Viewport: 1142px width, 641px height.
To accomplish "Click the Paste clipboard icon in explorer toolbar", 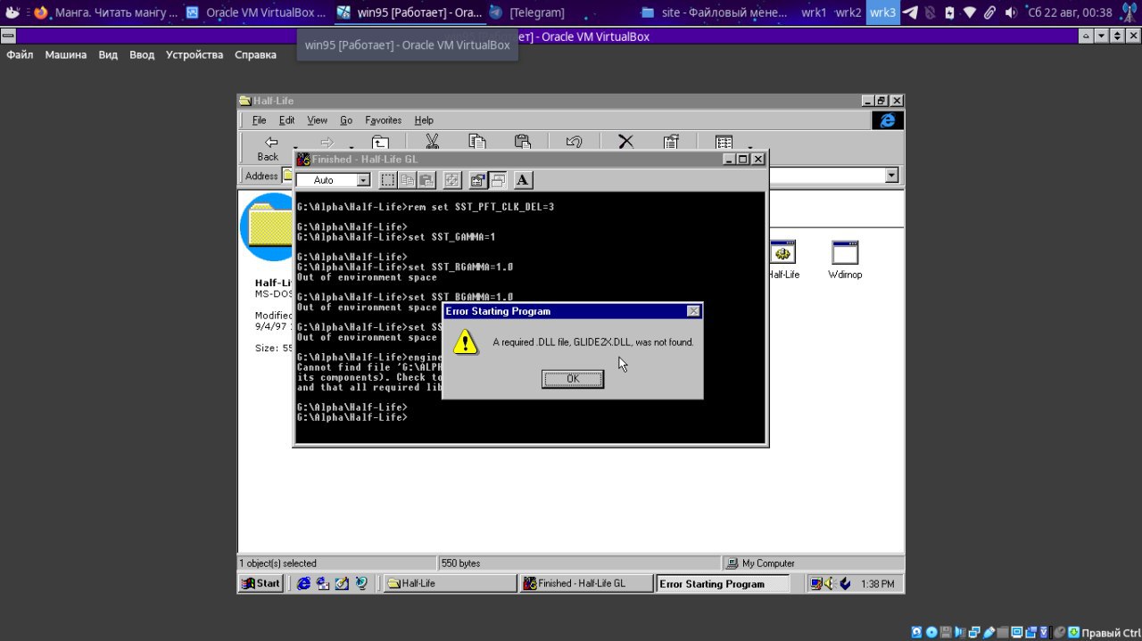I will click(x=523, y=142).
